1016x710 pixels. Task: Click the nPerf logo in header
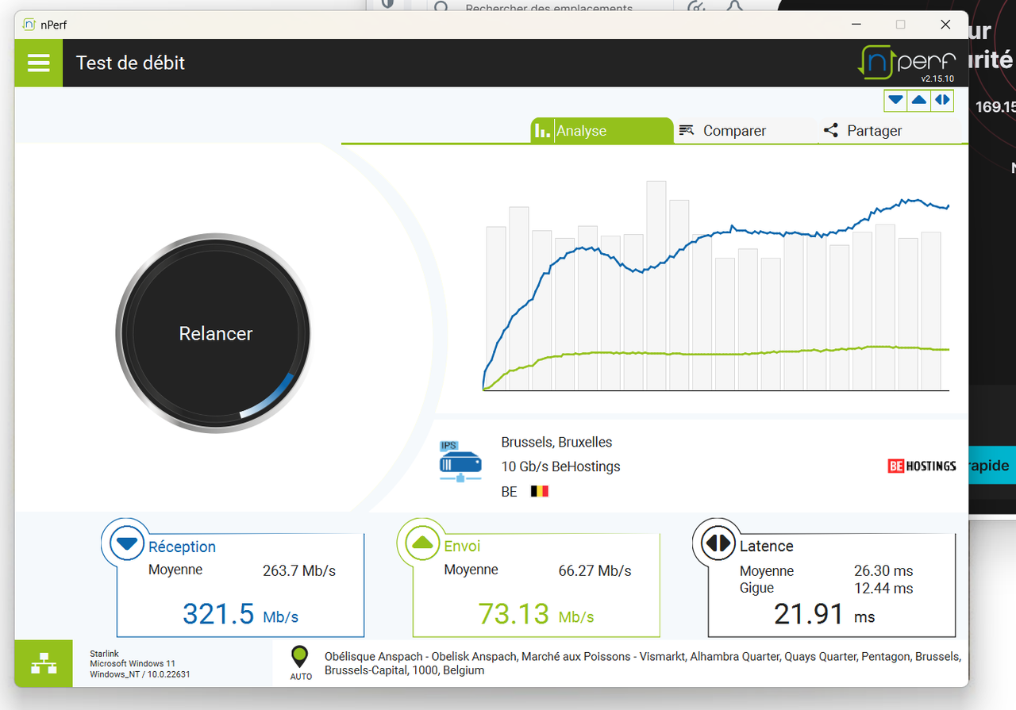coord(906,62)
